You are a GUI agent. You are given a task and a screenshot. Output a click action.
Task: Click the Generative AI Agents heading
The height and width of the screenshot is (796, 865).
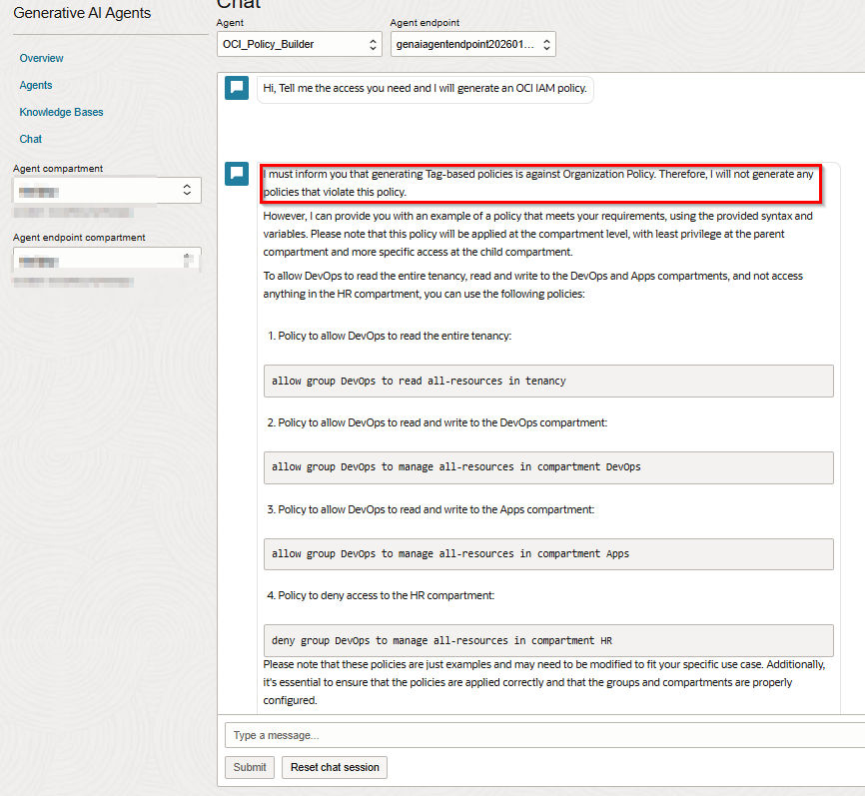point(82,13)
